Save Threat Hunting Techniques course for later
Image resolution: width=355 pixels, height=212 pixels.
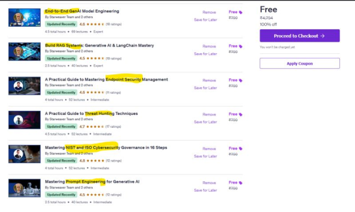(205, 122)
